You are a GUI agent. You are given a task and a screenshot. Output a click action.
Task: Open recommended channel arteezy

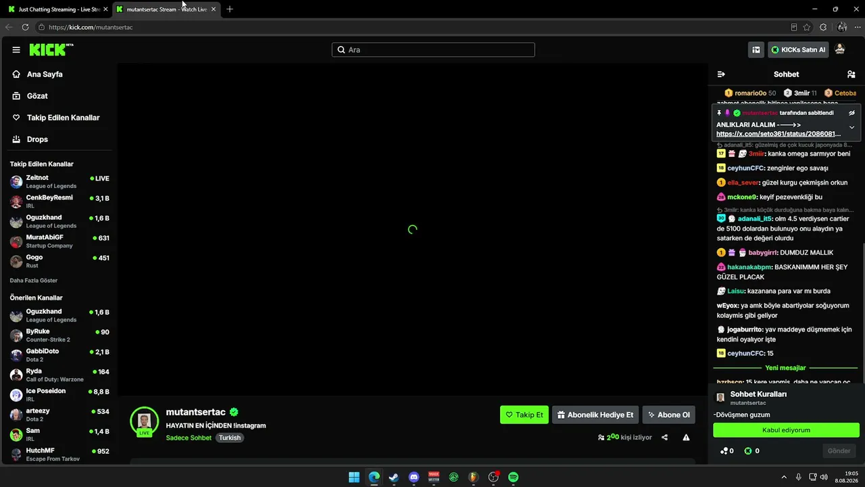click(59, 415)
